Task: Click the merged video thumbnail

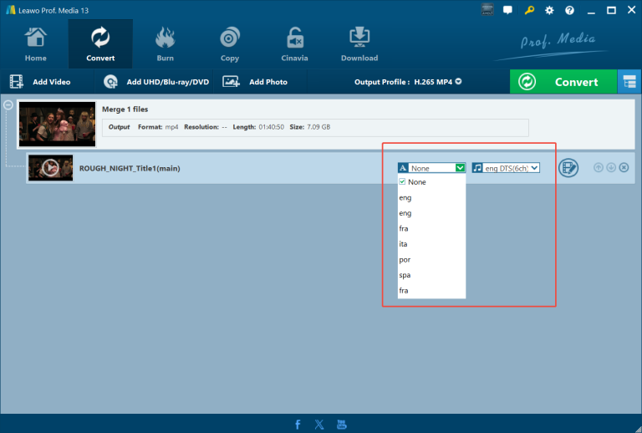Action: (x=58, y=124)
